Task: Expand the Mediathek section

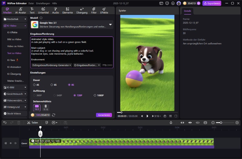Action: click(x=15, y=19)
